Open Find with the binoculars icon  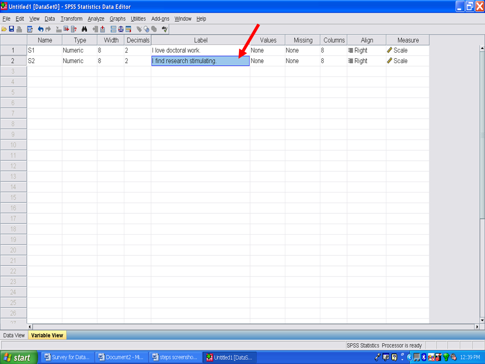point(84,29)
